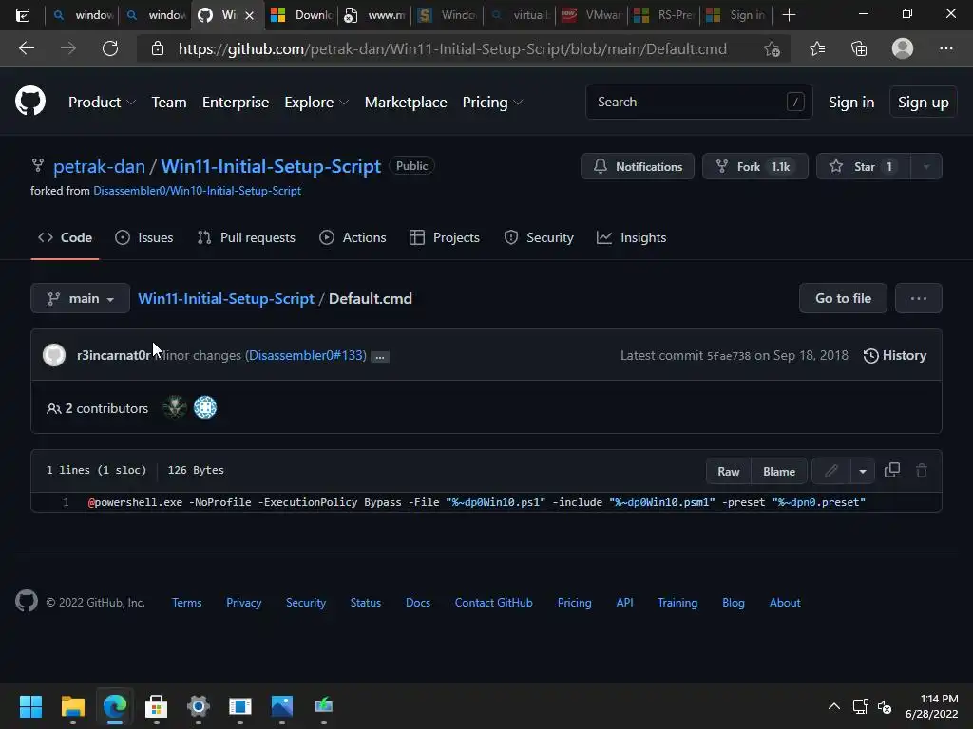Expand the Product menu
This screenshot has height=729, width=973.
[102, 103]
